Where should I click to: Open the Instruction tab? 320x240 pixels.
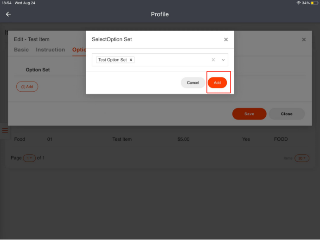(50, 50)
